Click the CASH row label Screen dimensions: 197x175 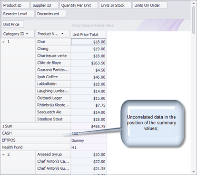pos(36,133)
